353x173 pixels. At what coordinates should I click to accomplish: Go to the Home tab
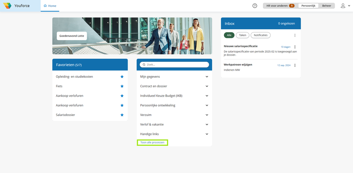(50, 6)
